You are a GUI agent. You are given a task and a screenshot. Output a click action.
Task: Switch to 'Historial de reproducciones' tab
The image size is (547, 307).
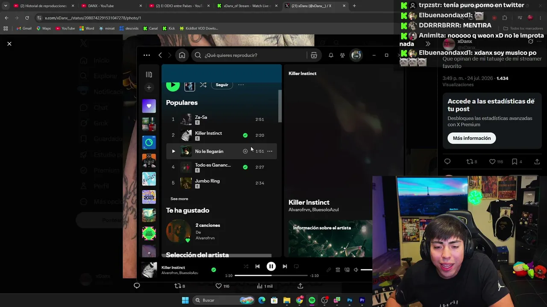43,6
